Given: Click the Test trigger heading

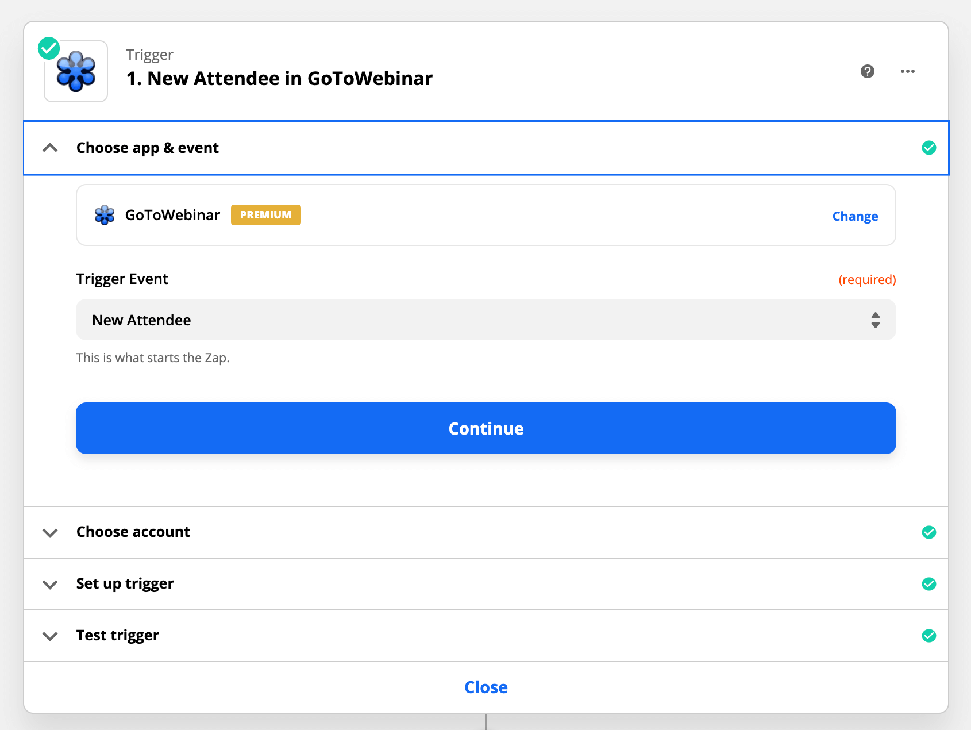Looking at the screenshot, I should pyautogui.click(x=118, y=635).
